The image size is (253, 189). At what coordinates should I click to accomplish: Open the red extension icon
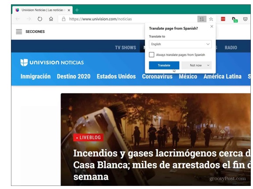click(x=223, y=19)
